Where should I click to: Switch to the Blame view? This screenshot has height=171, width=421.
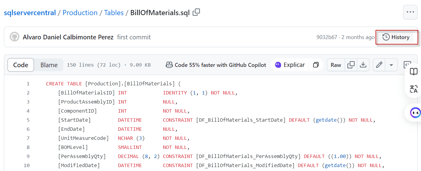point(49,65)
